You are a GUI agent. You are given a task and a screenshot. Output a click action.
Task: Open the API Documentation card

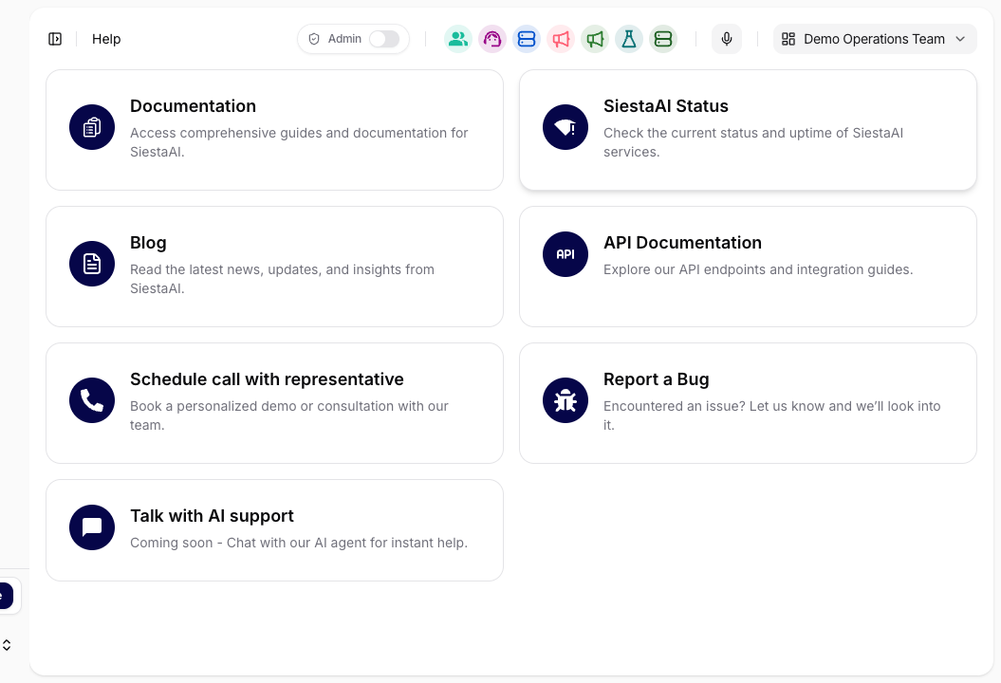pos(749,267)
